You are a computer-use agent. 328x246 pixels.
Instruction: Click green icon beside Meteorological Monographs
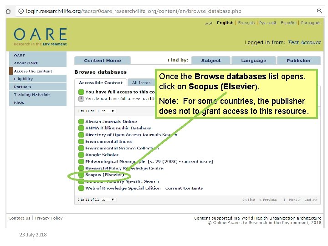(81, 161)
